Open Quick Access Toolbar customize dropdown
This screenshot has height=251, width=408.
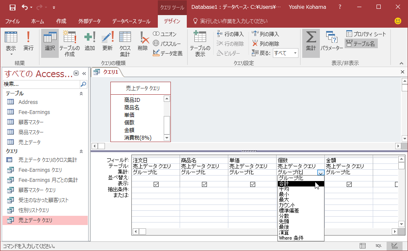coord(54,8)
